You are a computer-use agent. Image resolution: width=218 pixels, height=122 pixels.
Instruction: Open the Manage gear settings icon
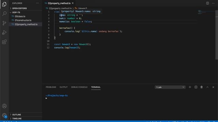pyautogui.click(x=4, y=115)
